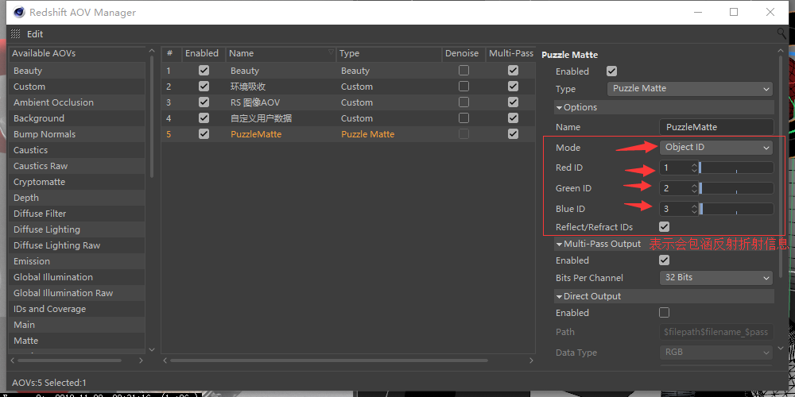Image resolution: width=795 pixels, height=397 pixels.
Task: Toggle Multi-Pass Output Enabled checkbox
Action: click(x=664, y=260)
